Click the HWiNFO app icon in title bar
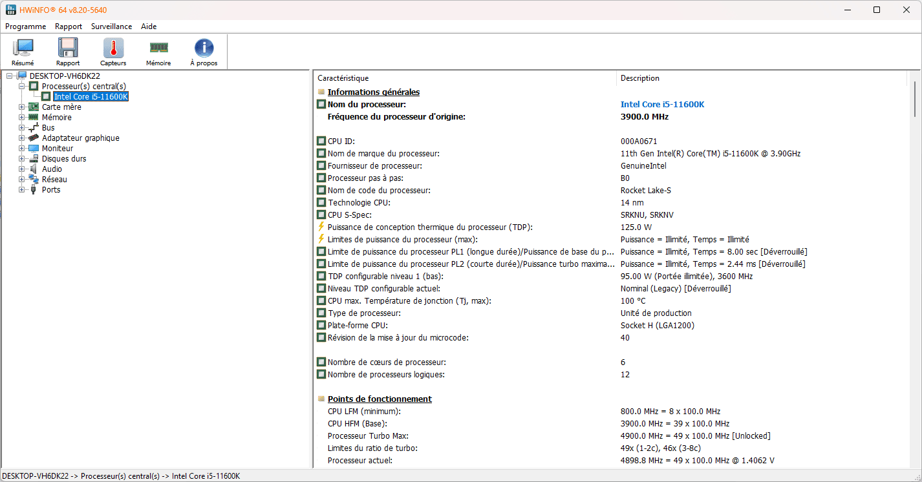 [10, 10]
